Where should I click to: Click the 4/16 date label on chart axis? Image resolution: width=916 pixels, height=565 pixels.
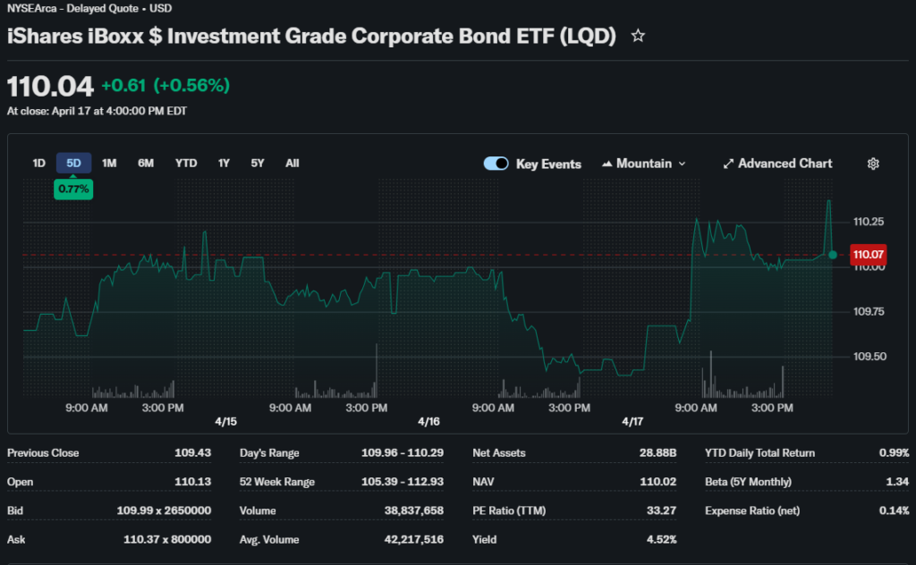tap(428, 421)
